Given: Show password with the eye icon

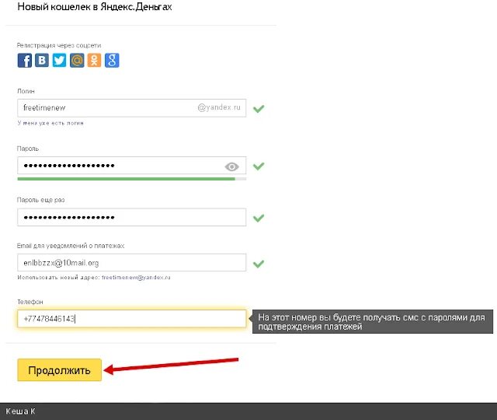Looking at the screenshot, I should click(231, 166).
